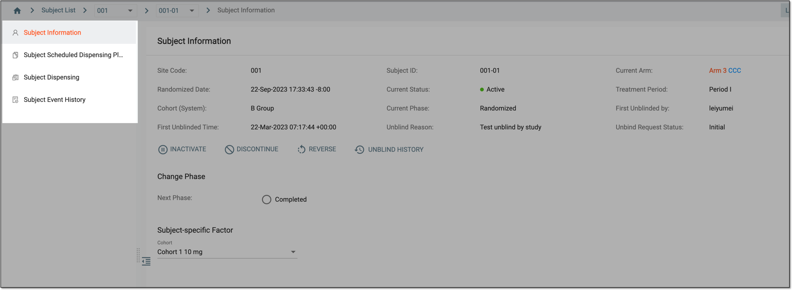This screenshot has height=290, width=792.
Task: Open Subject Scheduled Dispensing Plan menu item
Action: (x=70, y=55)
